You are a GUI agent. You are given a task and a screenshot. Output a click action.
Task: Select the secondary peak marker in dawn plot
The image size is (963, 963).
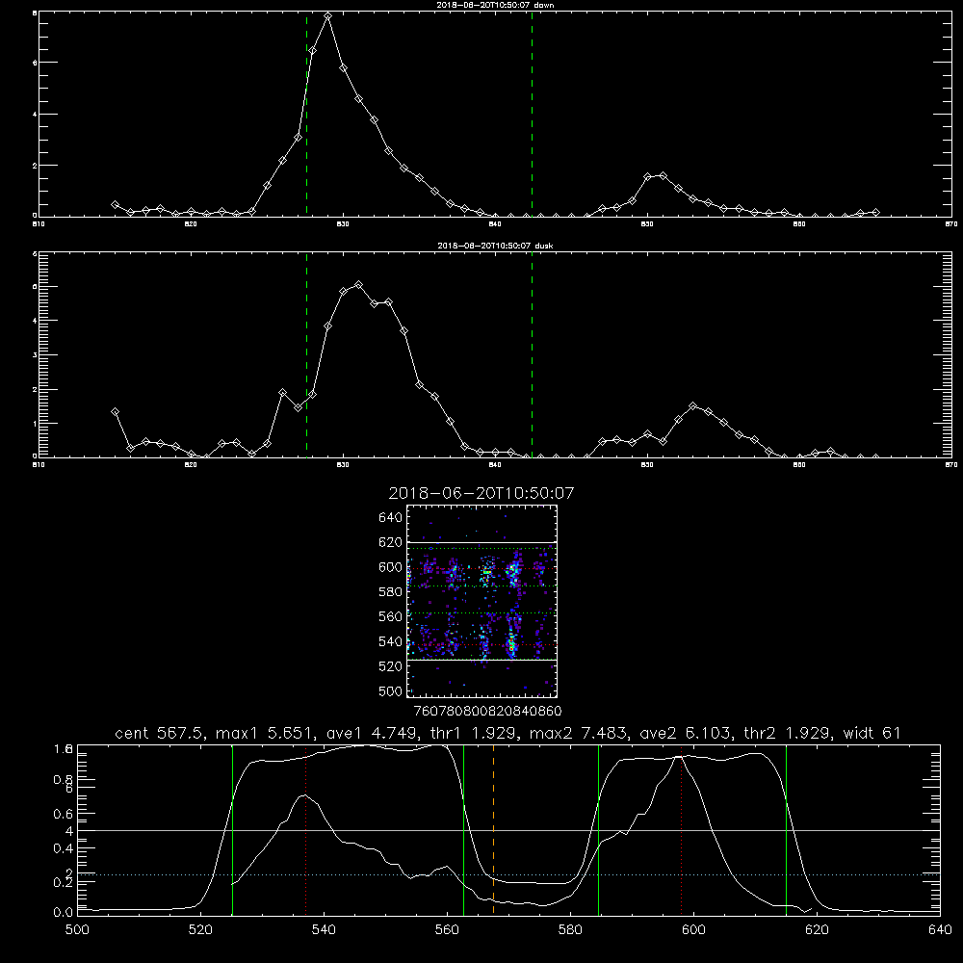point(663,175)
